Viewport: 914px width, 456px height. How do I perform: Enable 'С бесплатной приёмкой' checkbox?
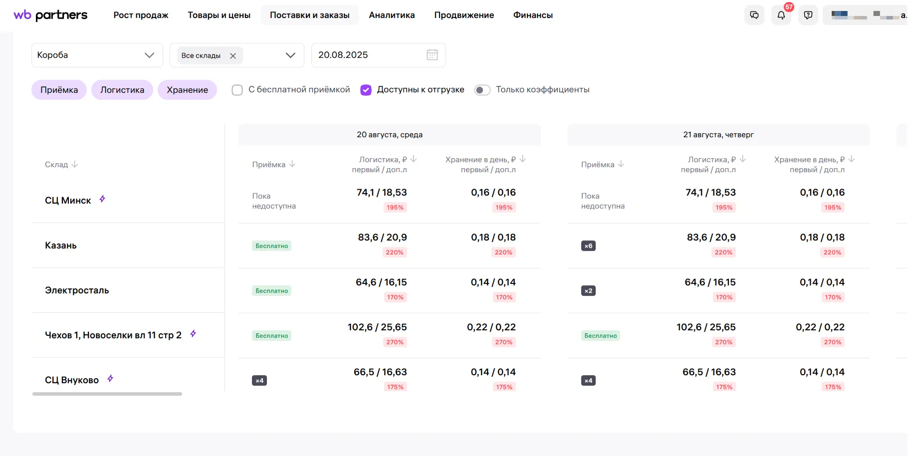coord(237,90)
